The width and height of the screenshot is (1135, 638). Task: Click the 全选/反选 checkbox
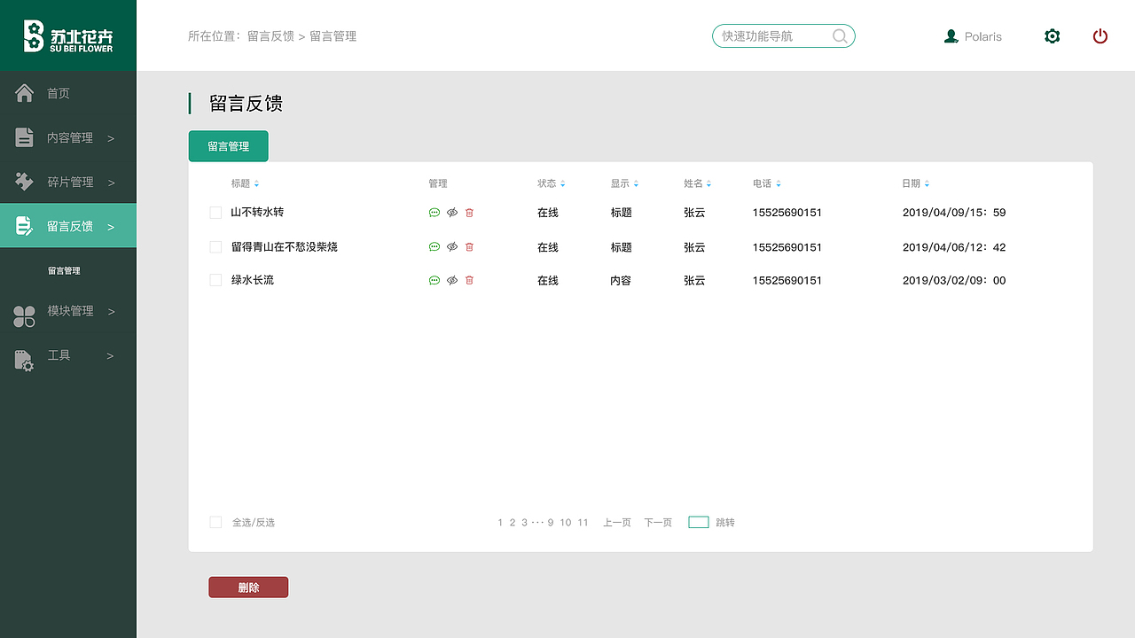(x=215, y=522)
